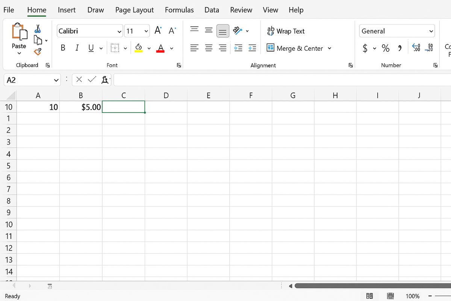451x301 pixels.
Task: Apply top vertical alignment
Action: (x=194, y=29)
